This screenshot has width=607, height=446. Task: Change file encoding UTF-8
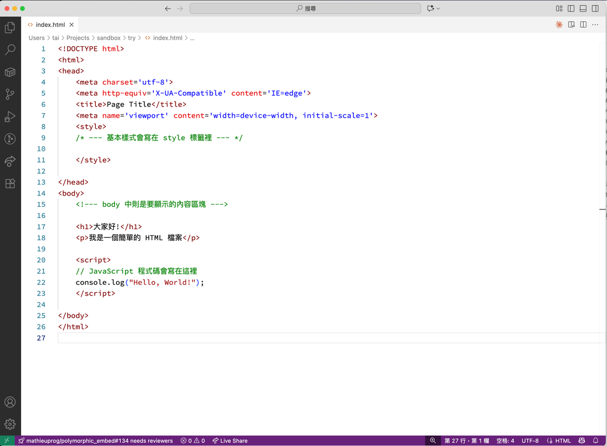[x=530, y=440]
